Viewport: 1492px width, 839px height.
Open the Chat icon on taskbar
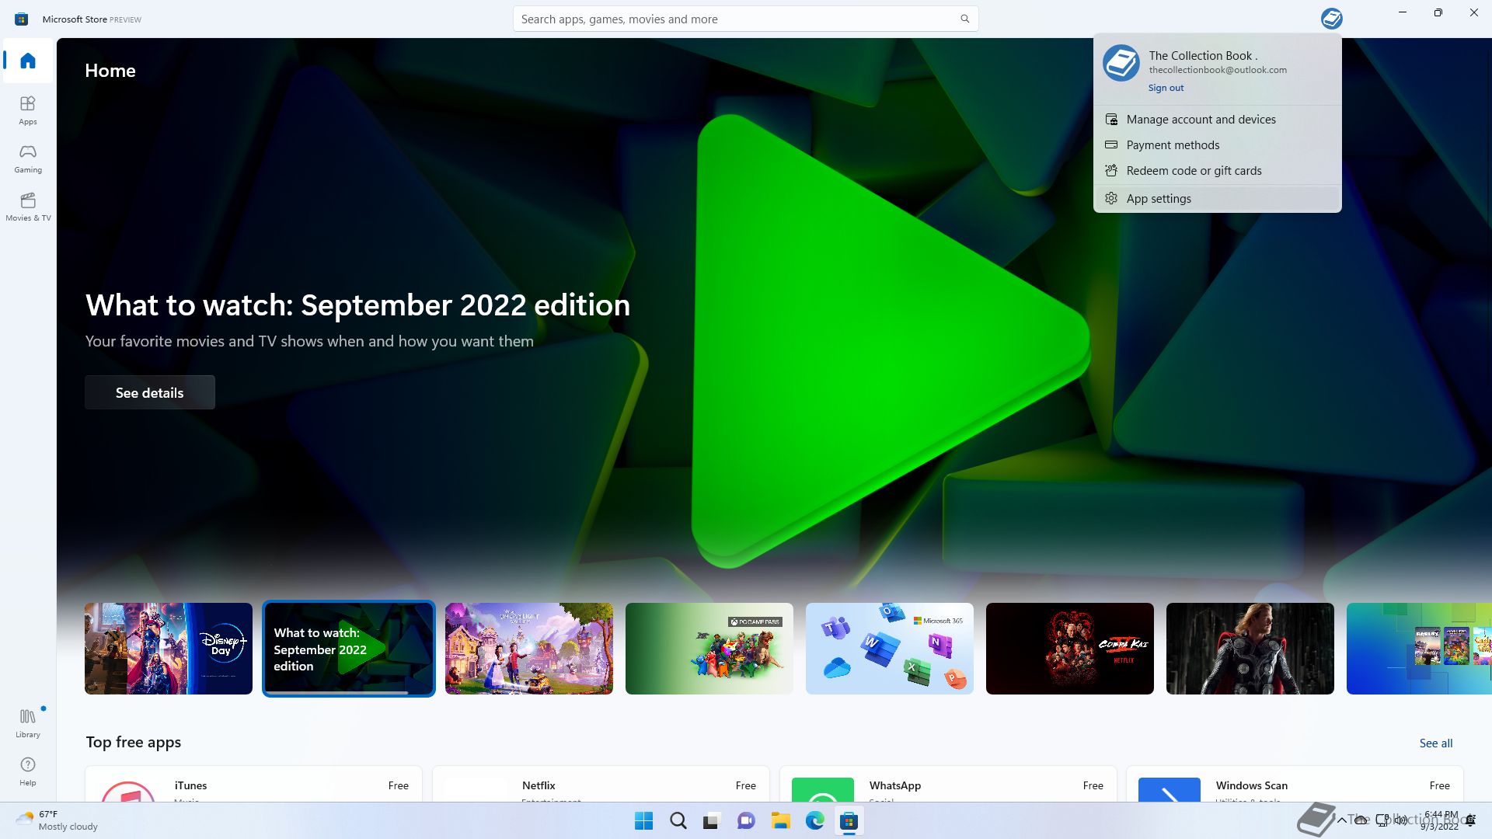coord(746,821)
